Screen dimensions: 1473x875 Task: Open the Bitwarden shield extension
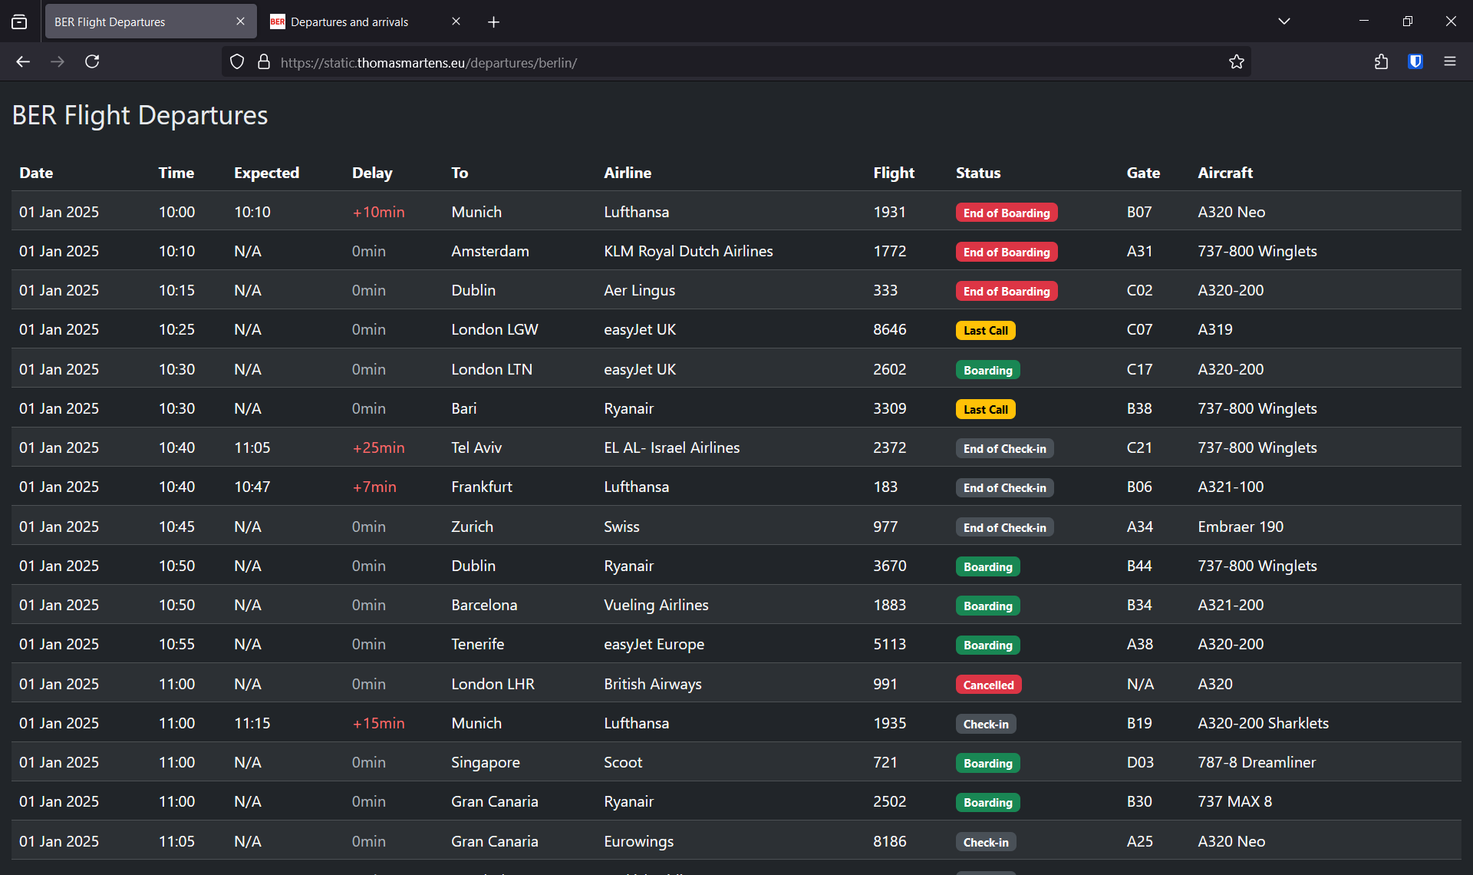(1415, 61)
